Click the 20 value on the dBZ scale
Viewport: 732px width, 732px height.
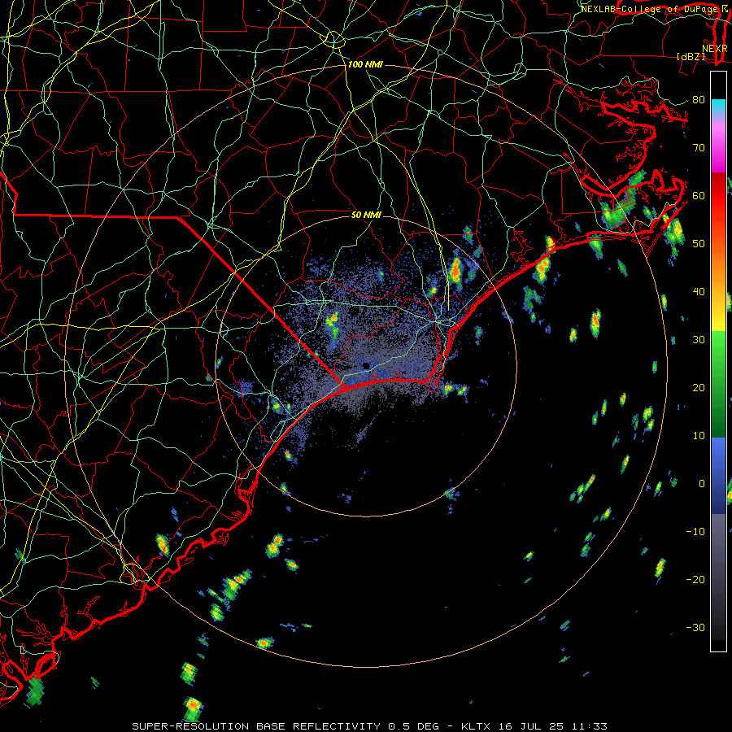tap(699, 387)
